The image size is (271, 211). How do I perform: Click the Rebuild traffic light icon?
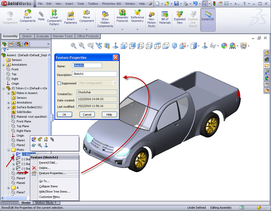[x=214, y=3]
